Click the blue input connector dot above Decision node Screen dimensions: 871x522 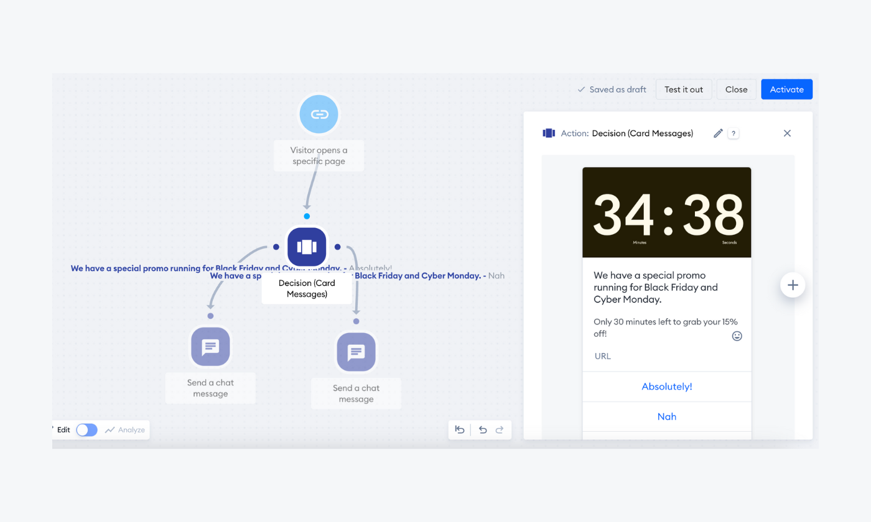point(307,216)
